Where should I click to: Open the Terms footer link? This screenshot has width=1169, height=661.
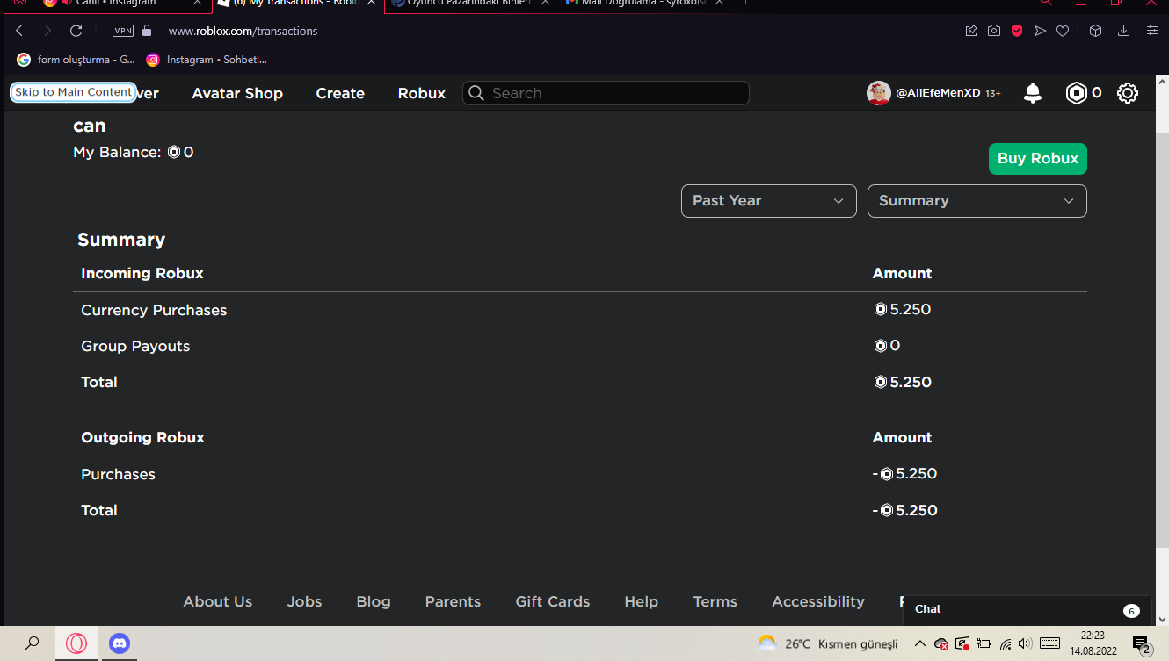point(715,601)
